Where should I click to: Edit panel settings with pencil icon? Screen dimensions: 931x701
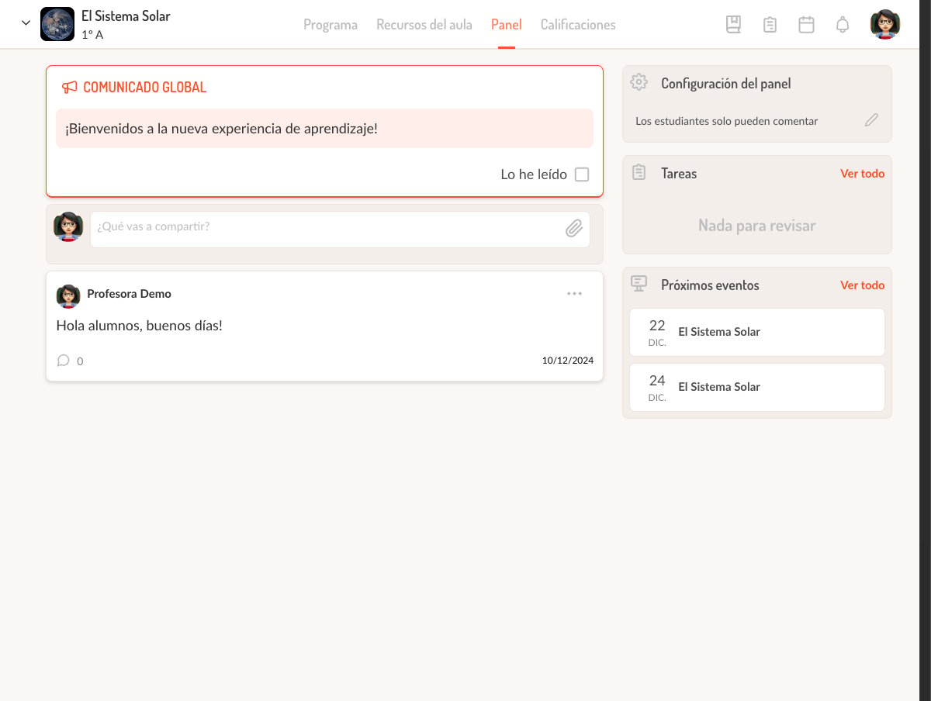click(x=872, y=120)
